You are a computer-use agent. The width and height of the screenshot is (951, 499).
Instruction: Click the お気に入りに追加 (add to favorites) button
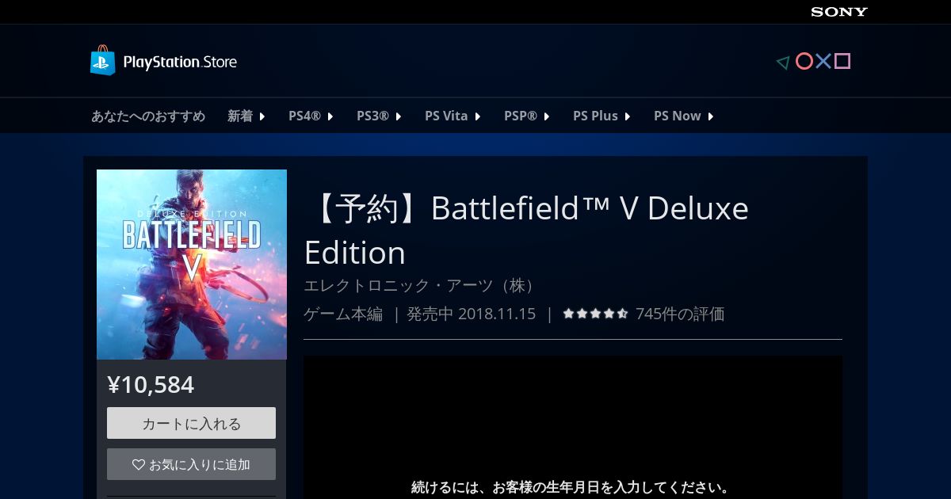point(191,464)
